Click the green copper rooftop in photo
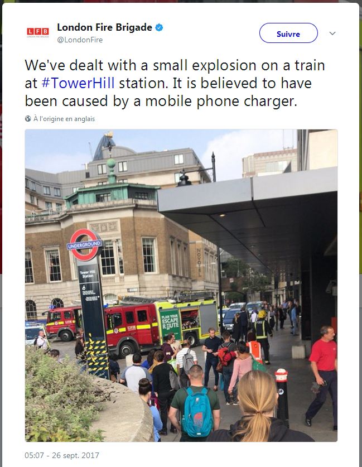362x467 pixels. pos(112,193)
